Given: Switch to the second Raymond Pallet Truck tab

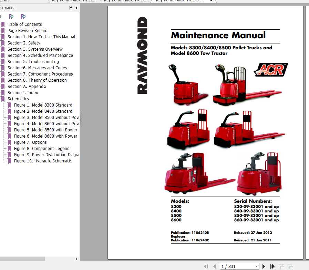Looking at the screenshot, I should pos(126,1).
